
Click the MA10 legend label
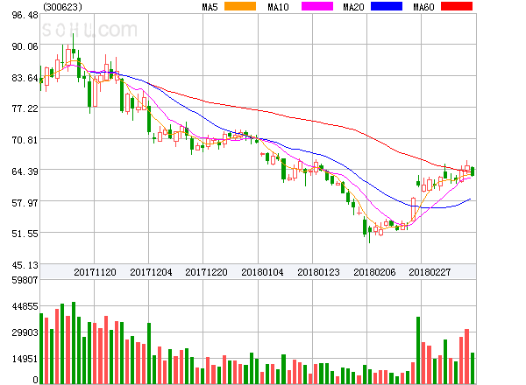point(278,7)
